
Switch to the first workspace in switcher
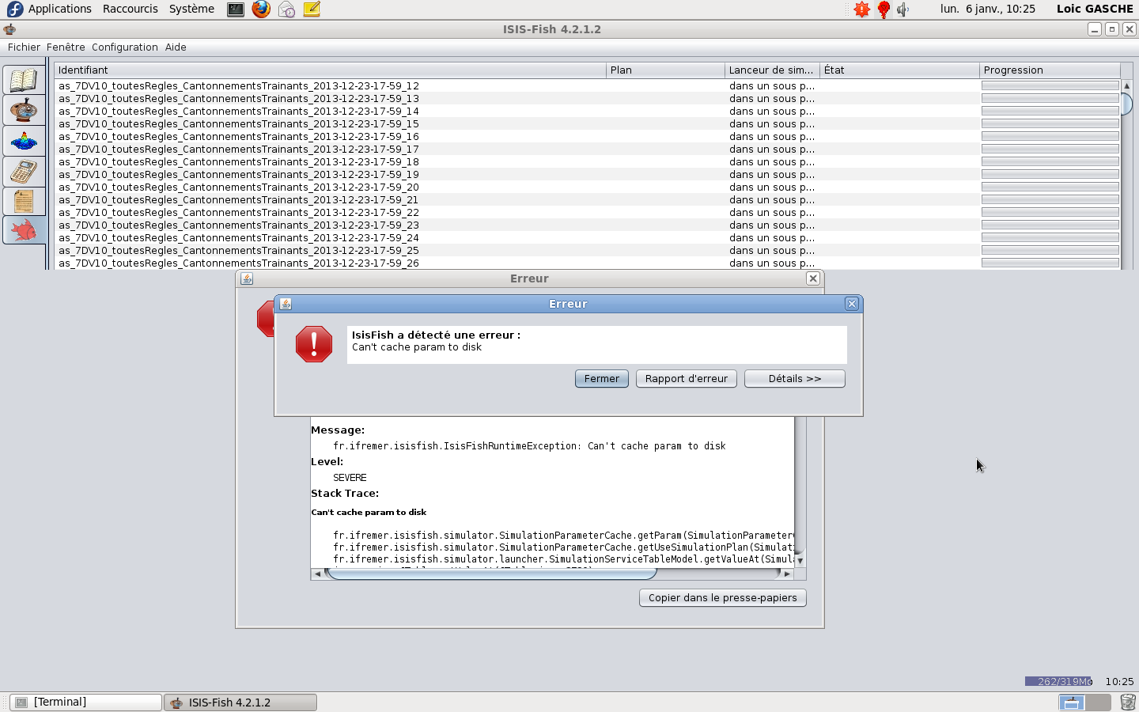[x=1071, y=702]
